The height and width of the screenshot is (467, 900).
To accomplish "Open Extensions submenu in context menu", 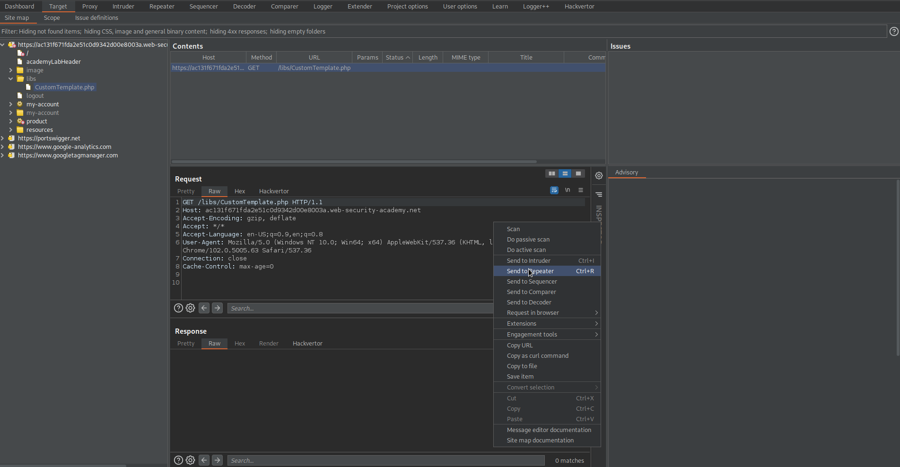I will pos(547,323).
